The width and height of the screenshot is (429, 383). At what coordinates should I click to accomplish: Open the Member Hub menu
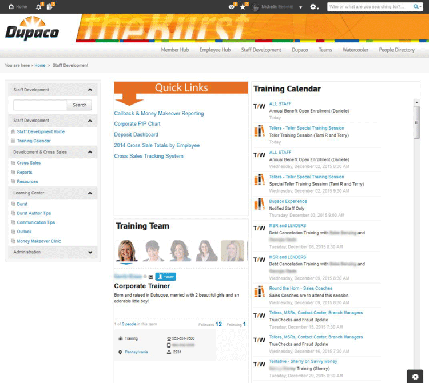click(x=175, y=50)
